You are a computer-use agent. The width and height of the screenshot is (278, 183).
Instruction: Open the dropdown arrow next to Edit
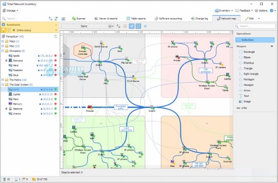[259, 19]
